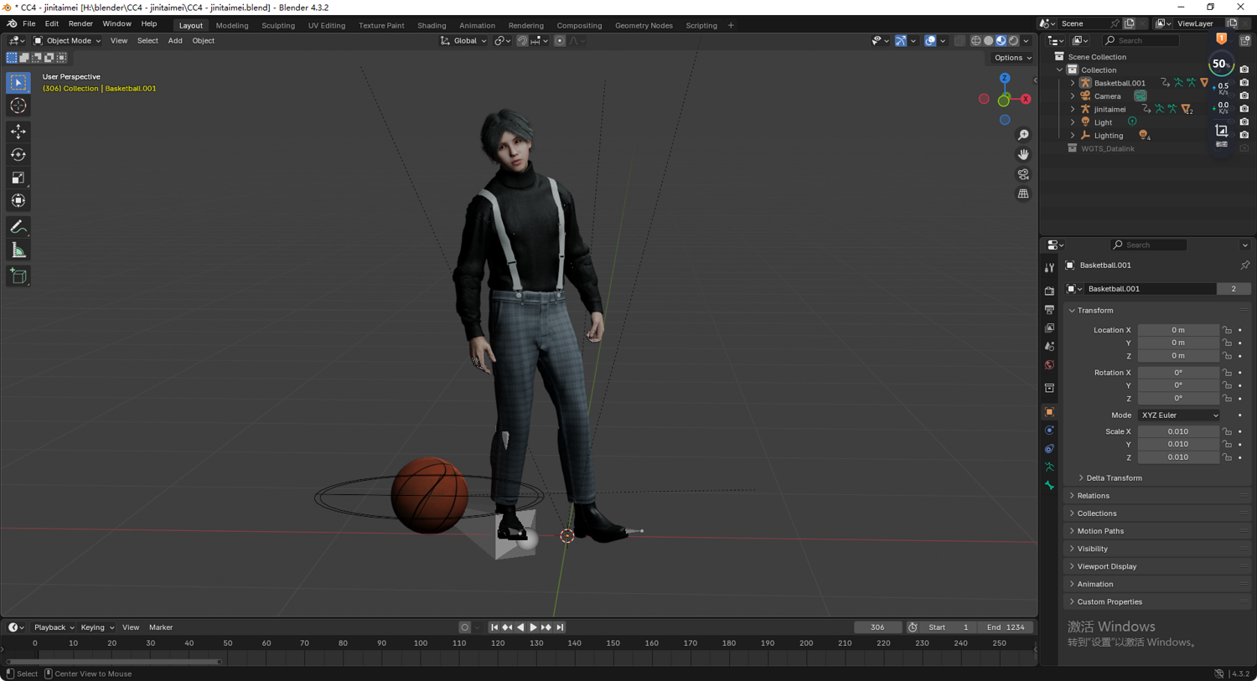The width and height of the screenshot is (1257, 681).
Task: Click the red X axis gizmo ball
Action: pos(1025,99)
